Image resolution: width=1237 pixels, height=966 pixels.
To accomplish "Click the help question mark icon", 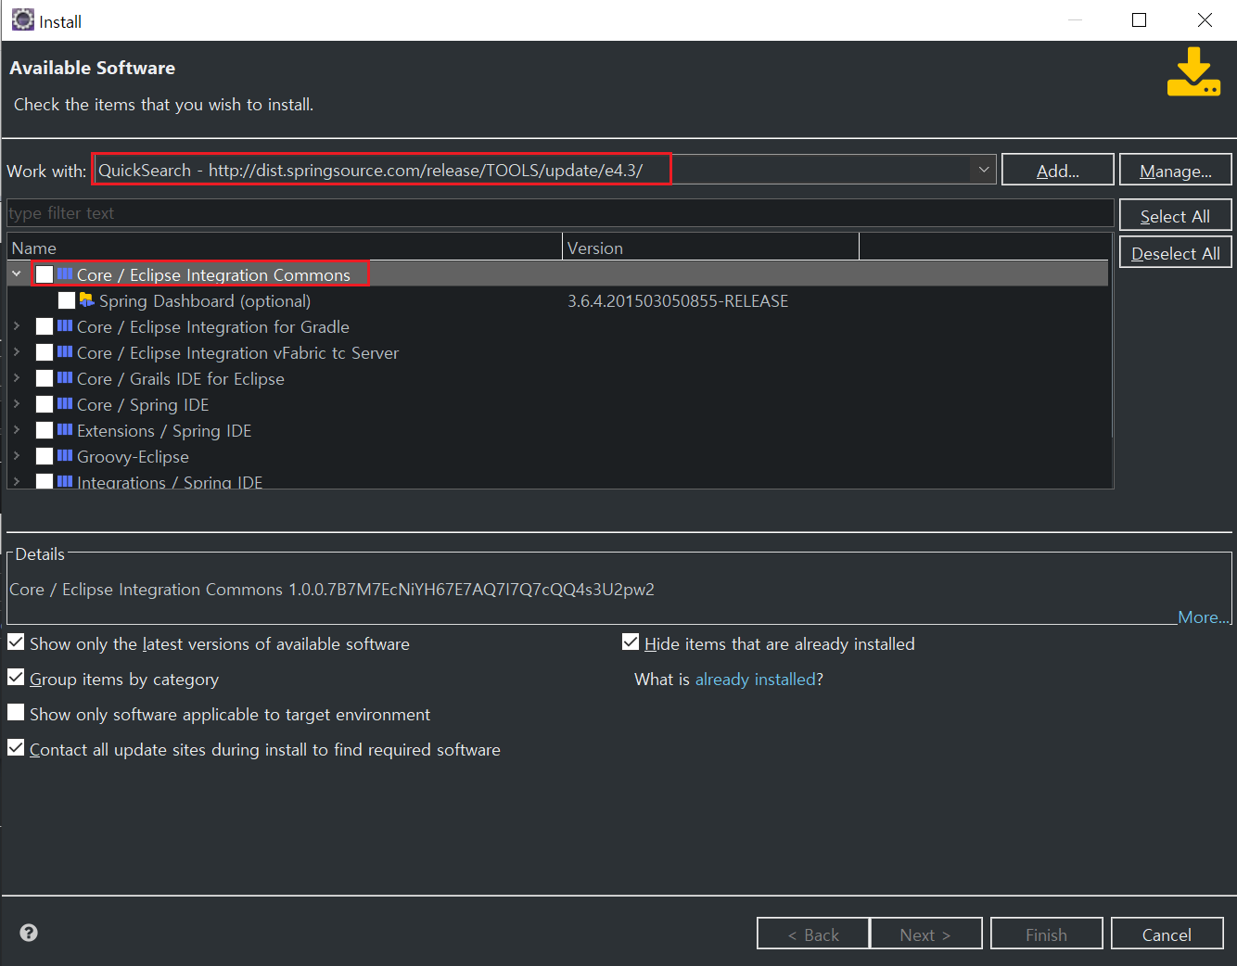I will pyautogui.click(x=29, y=933).
